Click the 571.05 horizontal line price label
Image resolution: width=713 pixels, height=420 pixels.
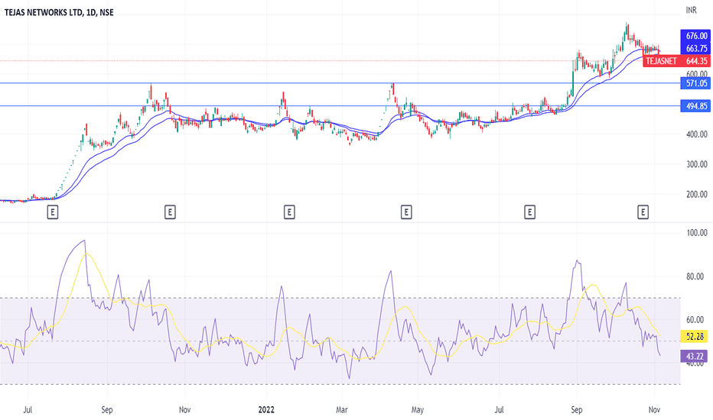[x=695, y=83]
